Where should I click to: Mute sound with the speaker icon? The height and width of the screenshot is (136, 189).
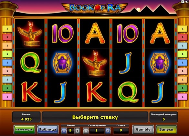187,2
